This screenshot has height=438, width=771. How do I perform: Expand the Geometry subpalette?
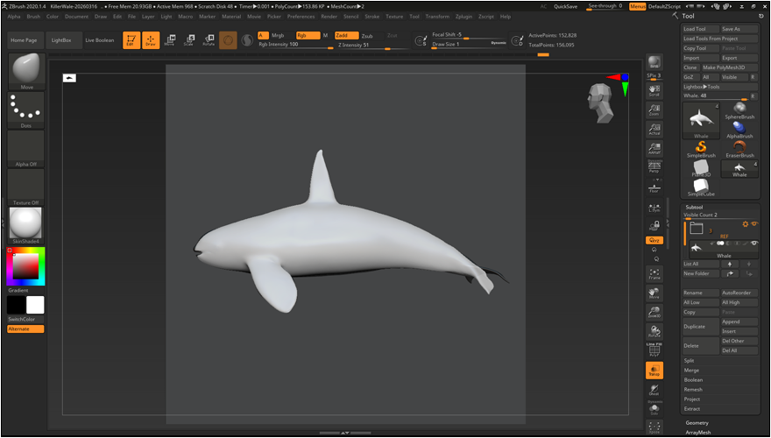coord(697,422)
